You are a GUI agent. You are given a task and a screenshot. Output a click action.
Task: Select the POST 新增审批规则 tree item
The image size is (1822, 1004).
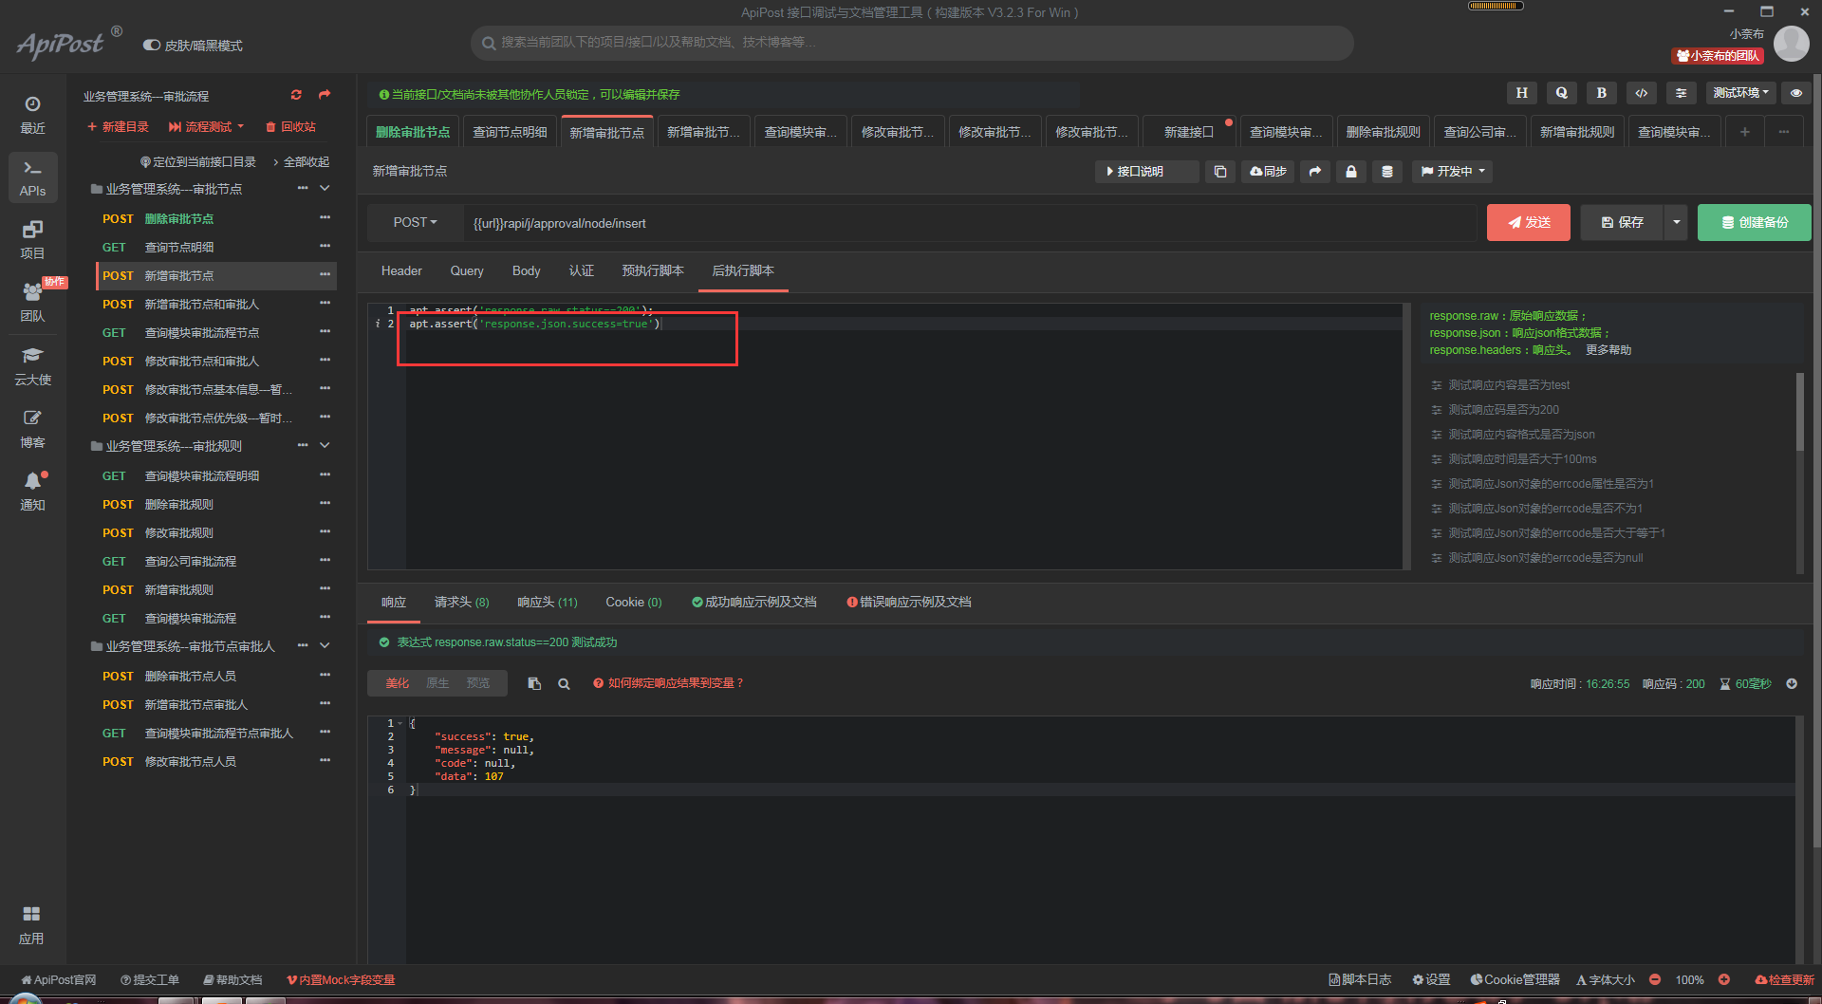coord(214,590)
